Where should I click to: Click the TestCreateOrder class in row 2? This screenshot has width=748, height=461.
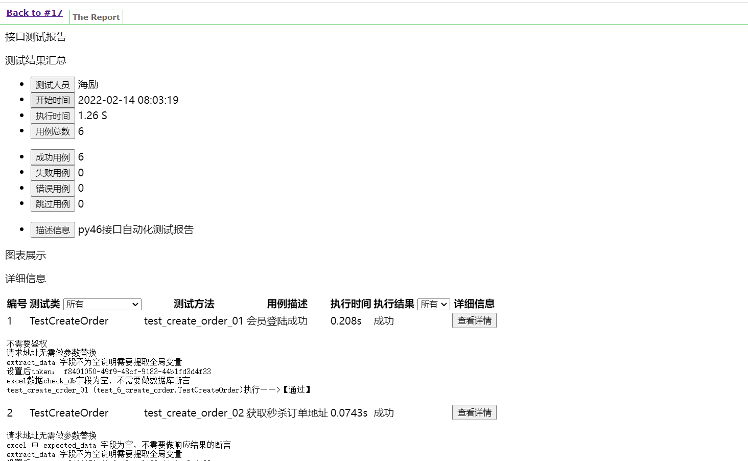pyautogui.click(x=69, y=413)
